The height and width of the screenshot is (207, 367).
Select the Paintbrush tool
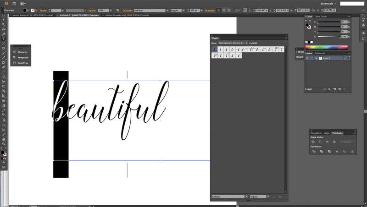point(4,53)
